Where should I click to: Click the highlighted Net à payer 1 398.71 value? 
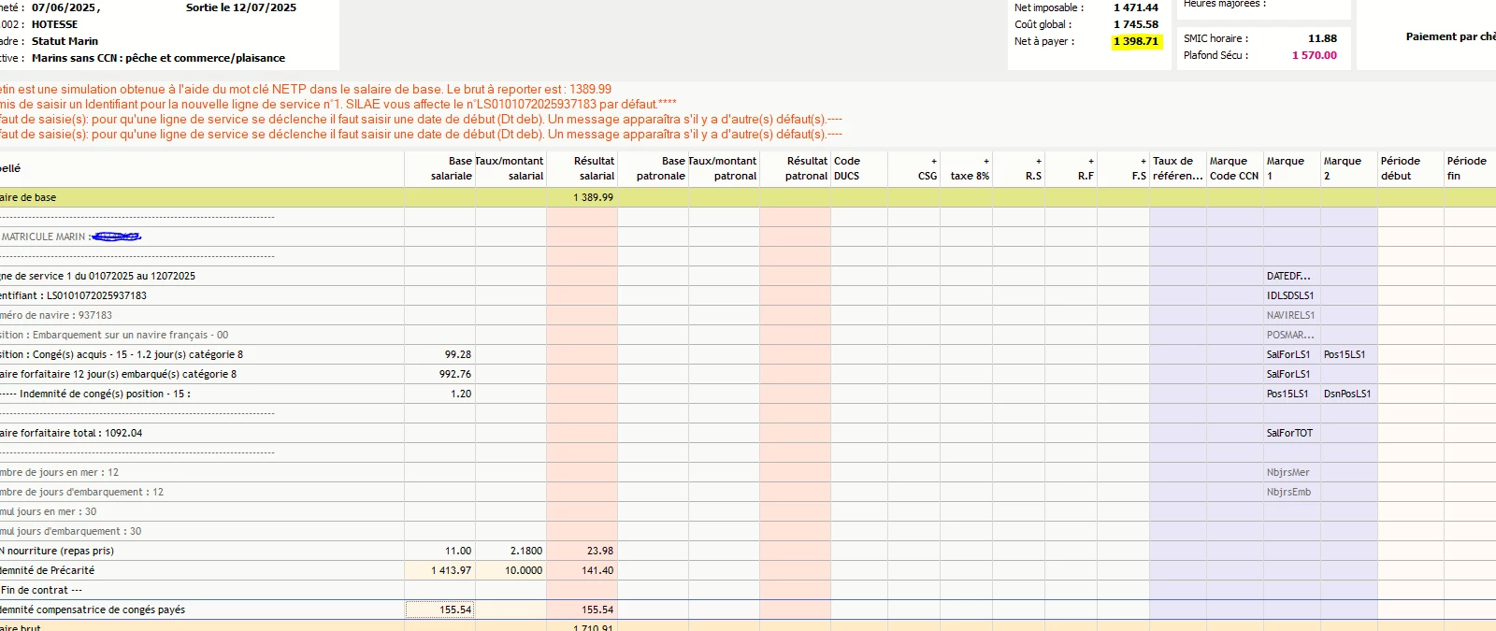coord(1136,41)
